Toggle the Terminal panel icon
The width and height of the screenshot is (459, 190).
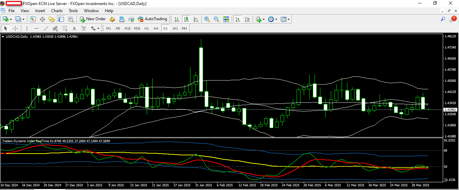(61, 19)
